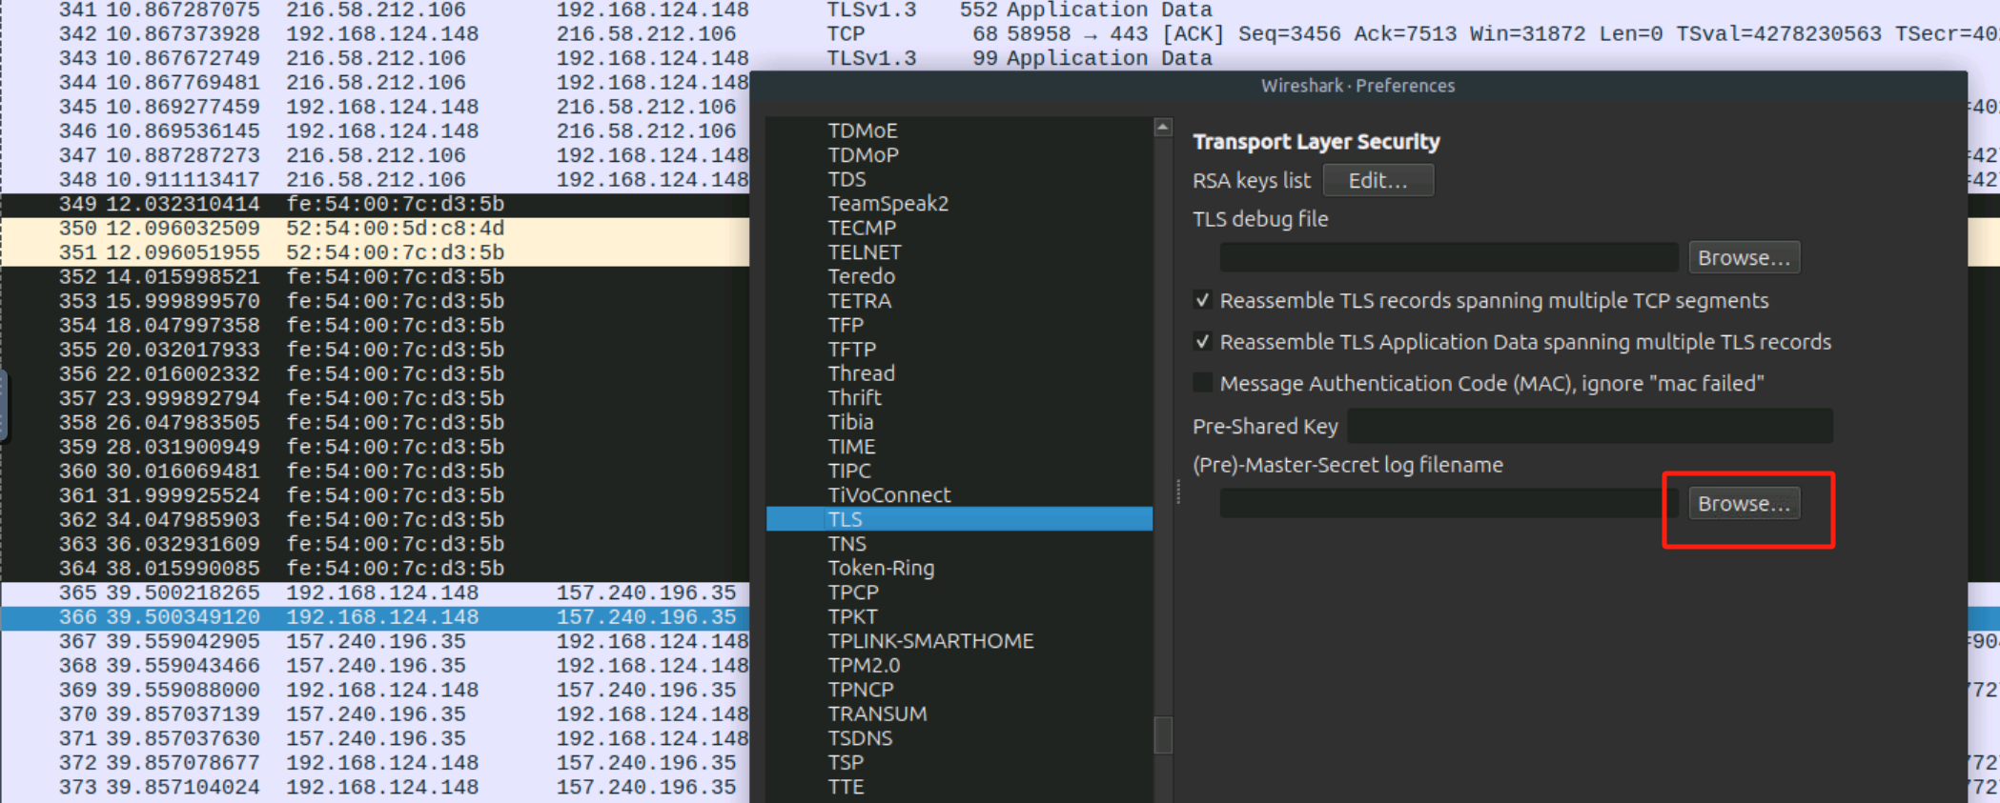Open TPLINK-SMARTHOME protocol preferences
The image size is (2000, 803).
959,640
